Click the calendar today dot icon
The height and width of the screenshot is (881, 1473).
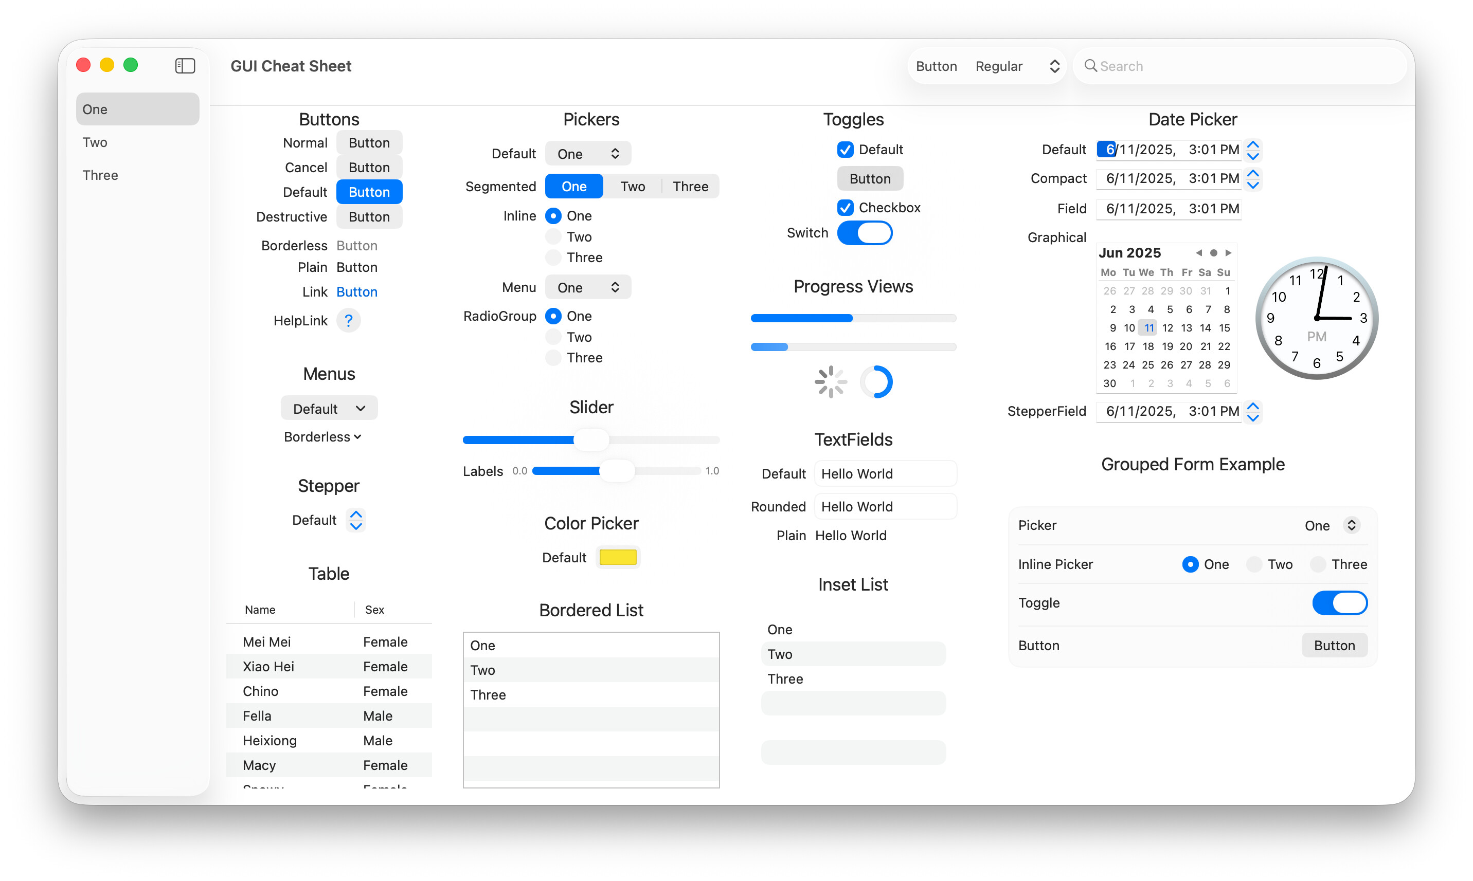pyautogui.click(x=1213, y=253)
